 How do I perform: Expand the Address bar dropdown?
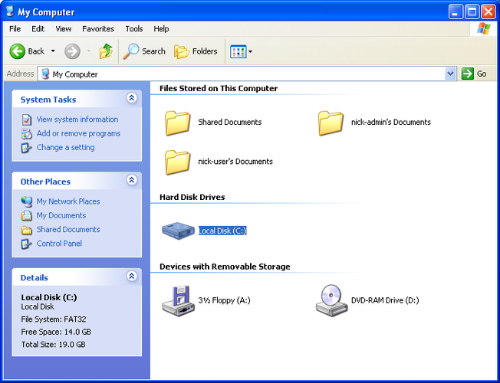(x=450, y=74)
